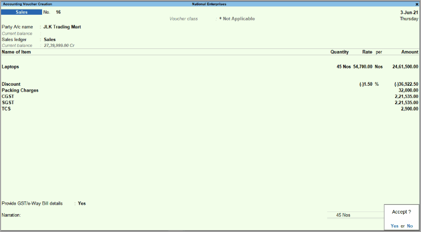Screen dimensions: 421x232
Task: Click the discount amount (-)36,922.50
Action: [x=406, y=84]
